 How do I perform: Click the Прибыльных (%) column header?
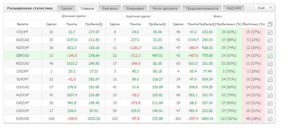(229, 24)
